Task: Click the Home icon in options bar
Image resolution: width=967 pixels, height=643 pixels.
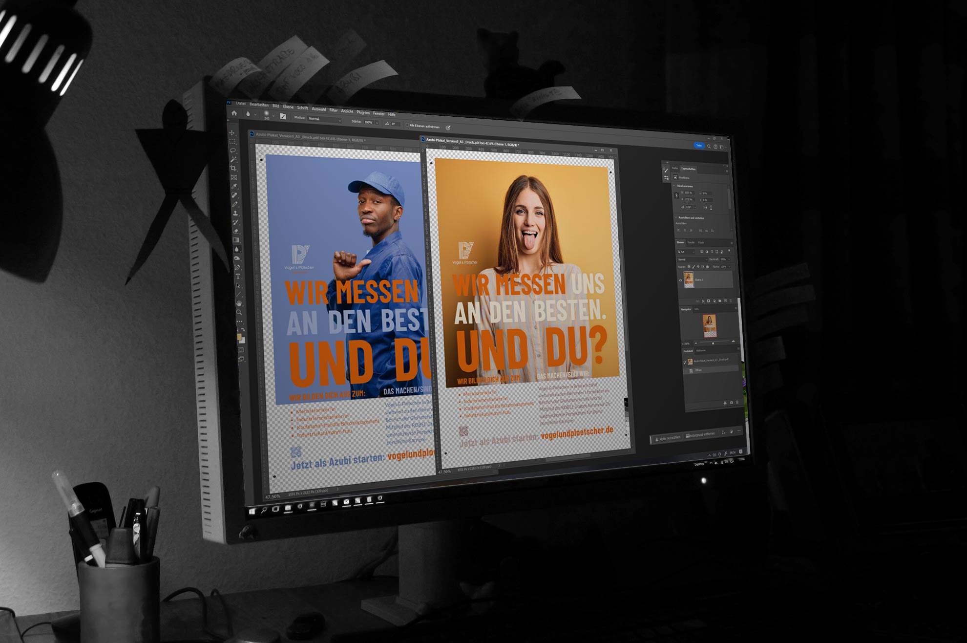Action: coord(234,113)
